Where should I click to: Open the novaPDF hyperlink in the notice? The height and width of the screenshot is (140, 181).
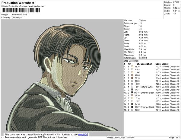point(83,135)
